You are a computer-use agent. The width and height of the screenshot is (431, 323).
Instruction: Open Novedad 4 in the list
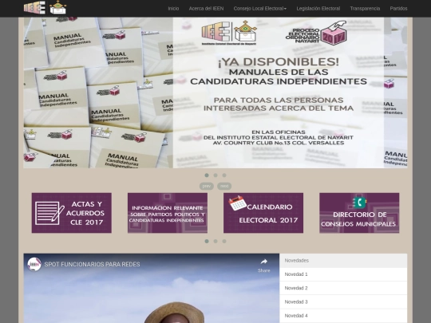point(343,316)
